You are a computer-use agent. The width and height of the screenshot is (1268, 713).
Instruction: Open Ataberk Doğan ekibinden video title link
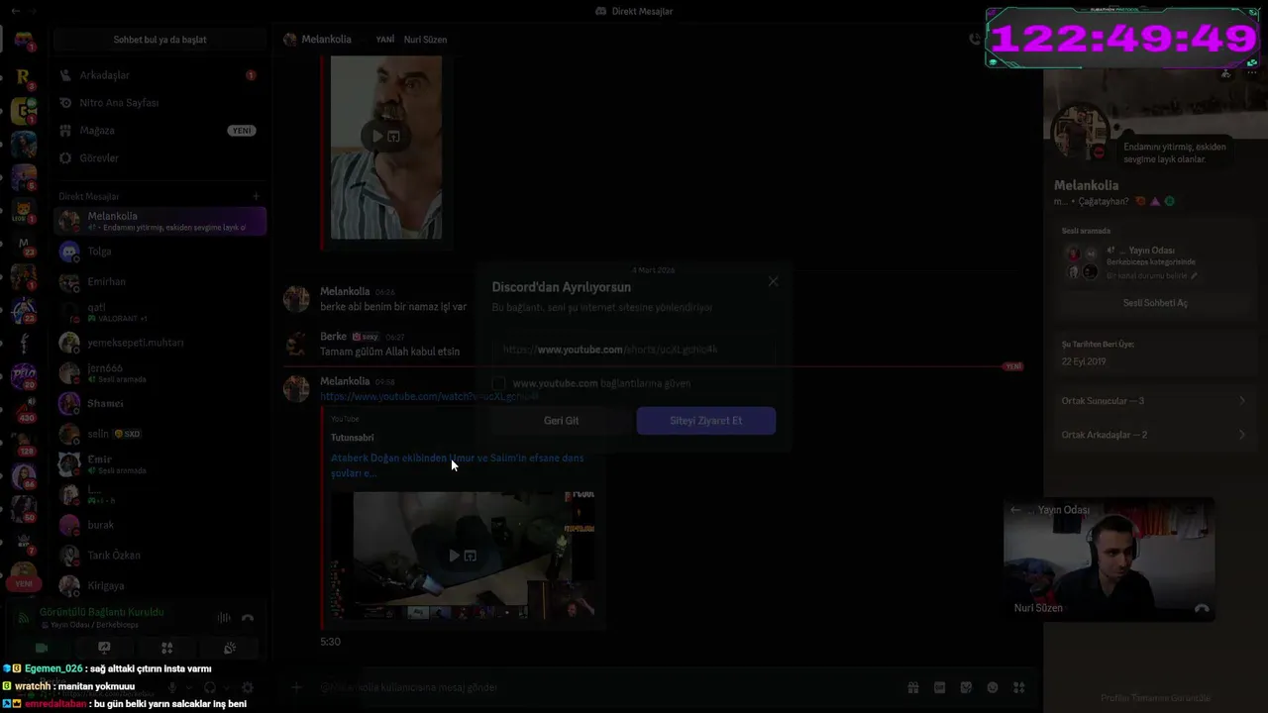pyautogui.click(x=457, y=465)
